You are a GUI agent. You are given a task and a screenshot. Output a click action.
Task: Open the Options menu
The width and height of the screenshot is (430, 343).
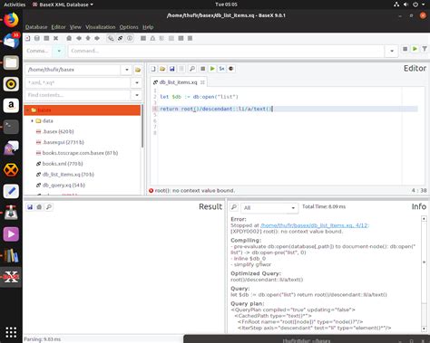coord(129,27)
